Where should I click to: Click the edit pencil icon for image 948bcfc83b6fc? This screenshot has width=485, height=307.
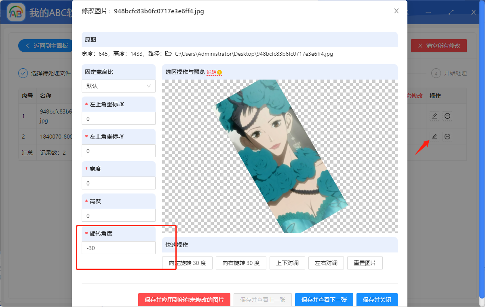click(x=434, y=116)
